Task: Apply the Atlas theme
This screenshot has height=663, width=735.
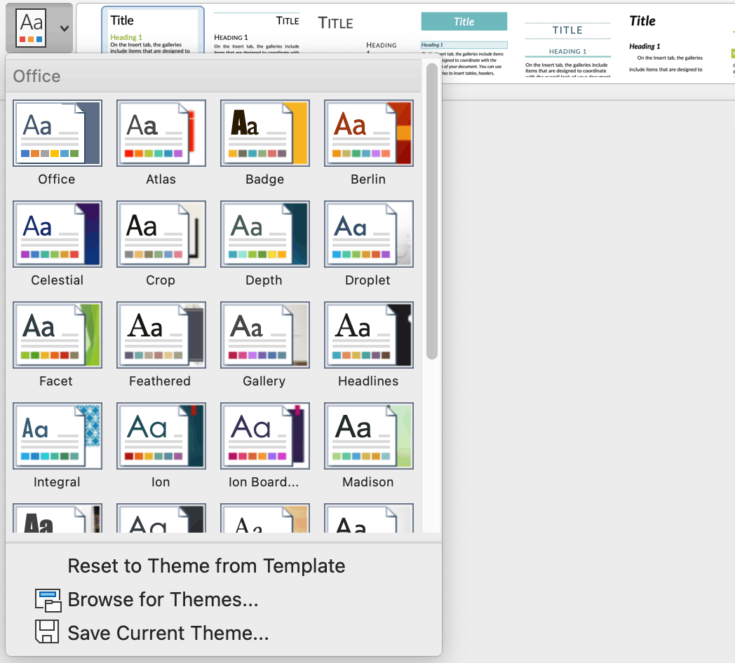Action: pyautogui.click(x=161, y=133)
